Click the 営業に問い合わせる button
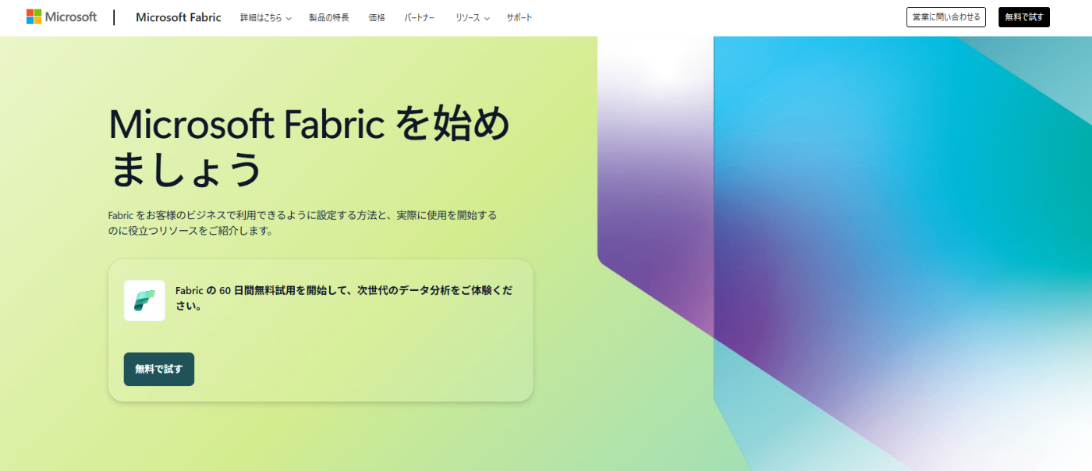This screenshot has width=1092, height=471. [946, 17]
